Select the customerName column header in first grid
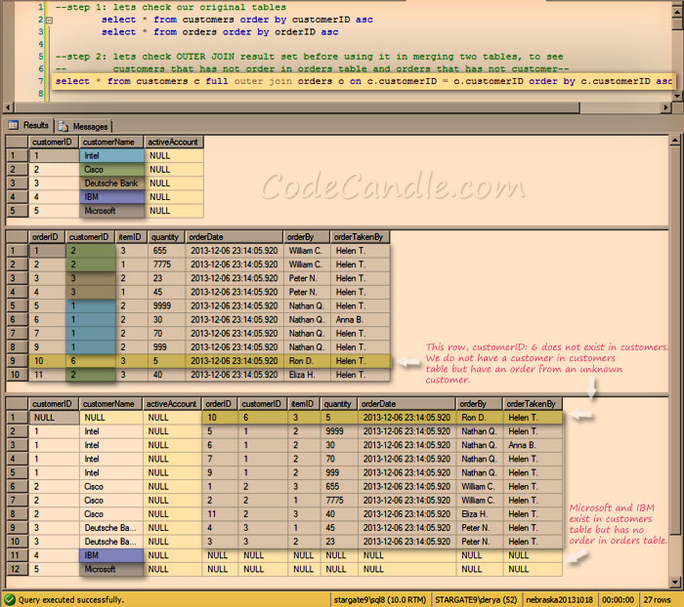 tap(111, 142)
